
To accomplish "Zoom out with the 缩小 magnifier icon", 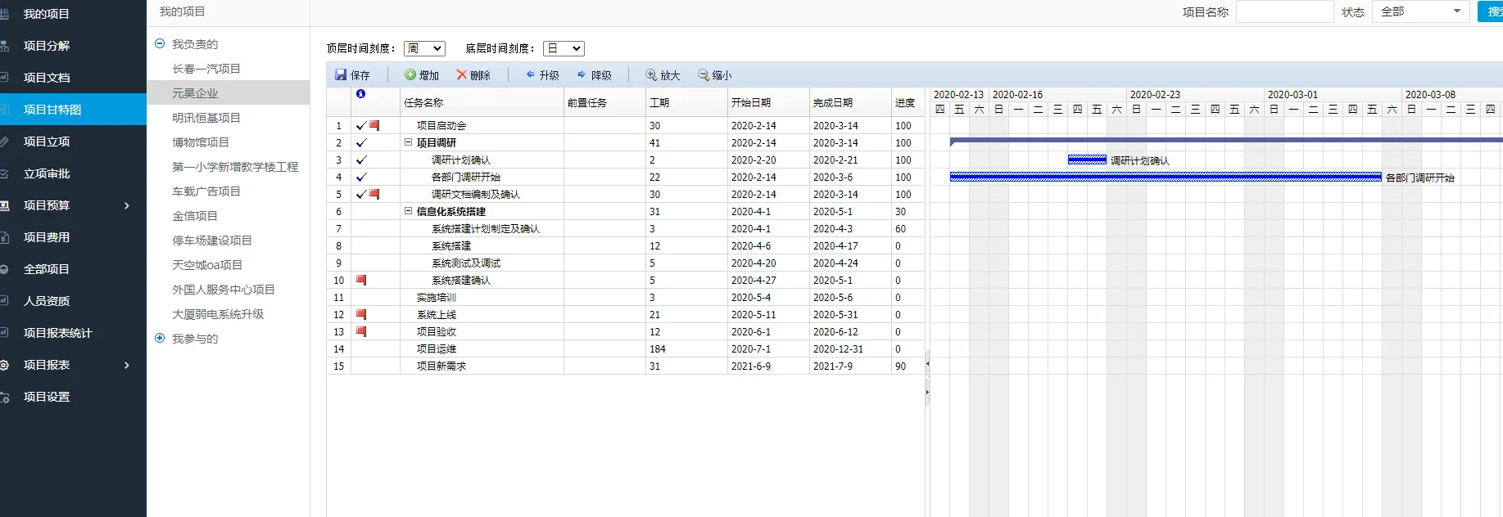I will tap(703, 74).
